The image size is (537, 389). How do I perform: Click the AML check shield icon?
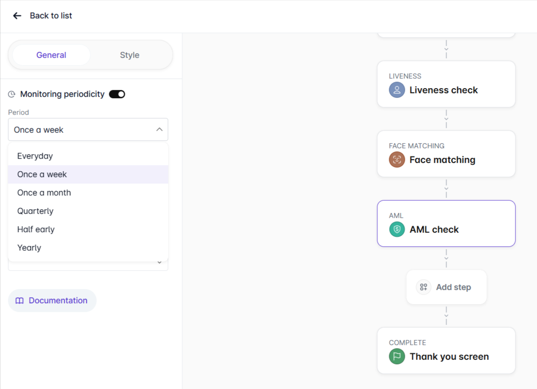click(x=397, y=229)
